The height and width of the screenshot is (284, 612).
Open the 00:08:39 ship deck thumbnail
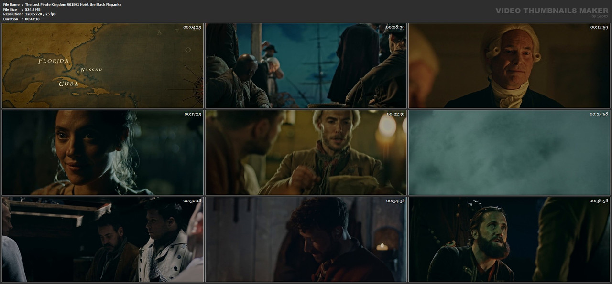pos(306,65)
